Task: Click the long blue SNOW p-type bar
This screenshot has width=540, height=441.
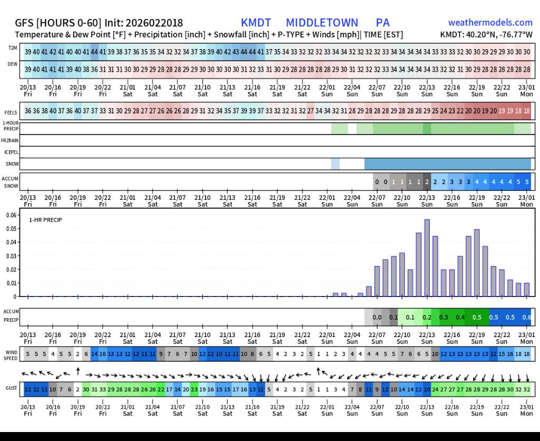Action: 447,164
